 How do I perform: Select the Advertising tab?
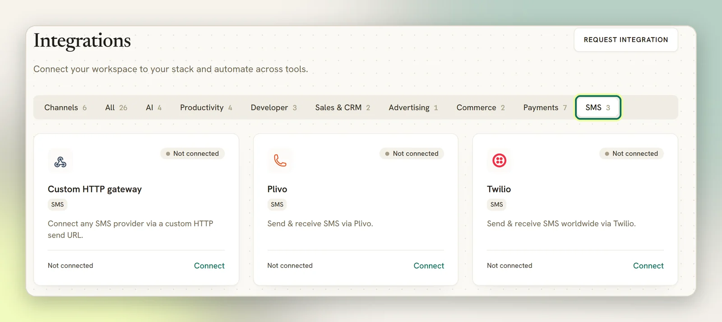413,107
